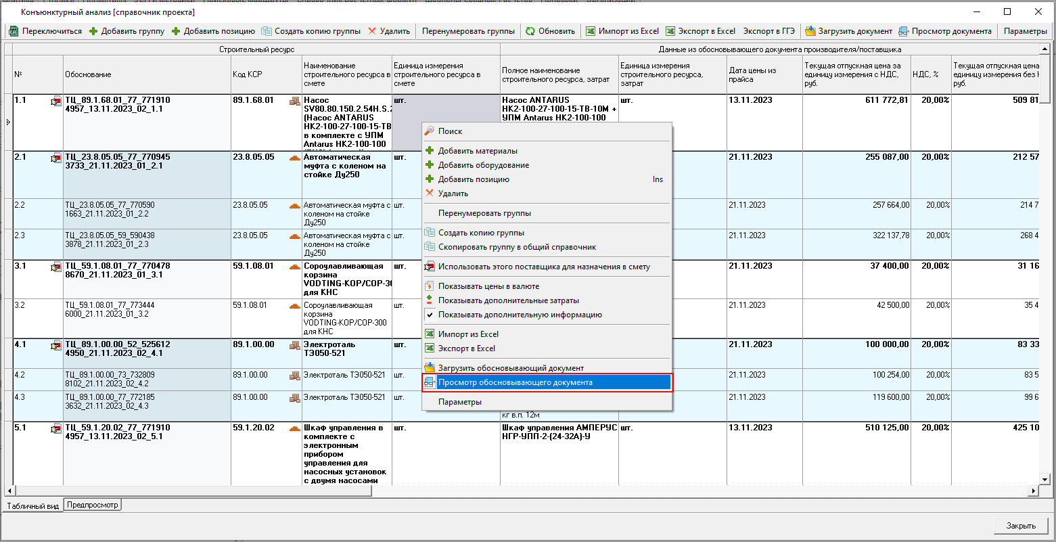Click the 'Обновить' refresh icon

pyautogui.click(x=530, y=31)
